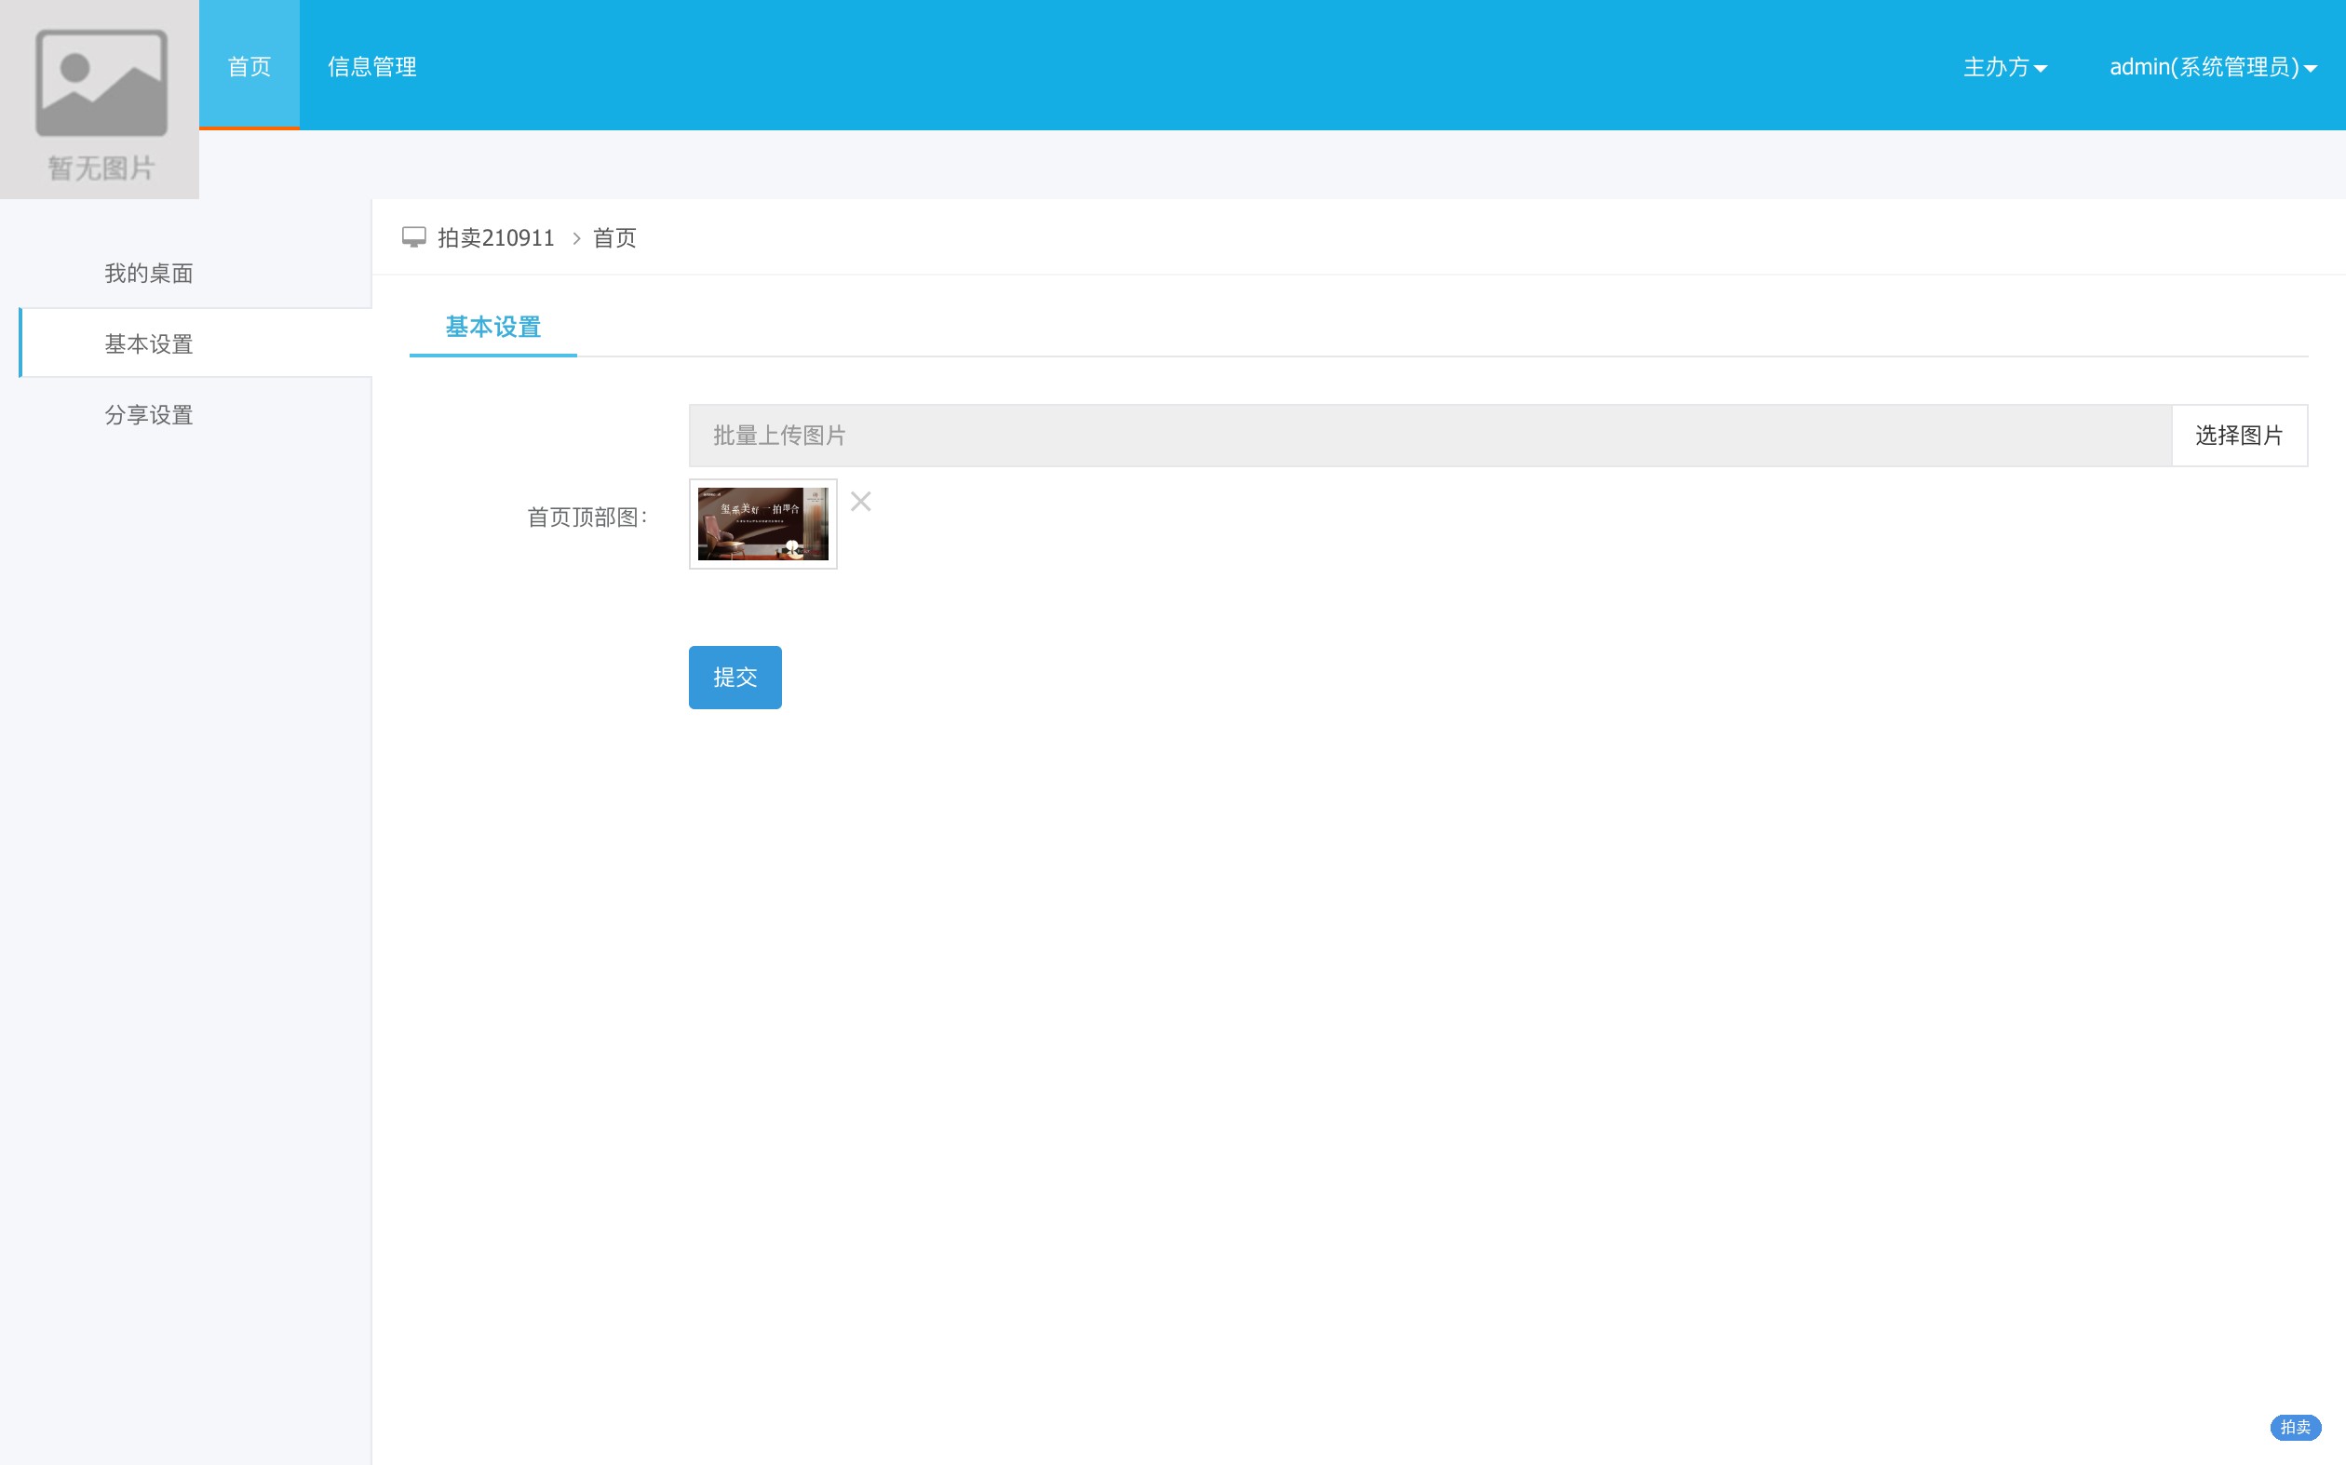Click the dropdown caret beside 主办方
The width and height of the screenshot is (2346, 1465).
coord(2041,69)
